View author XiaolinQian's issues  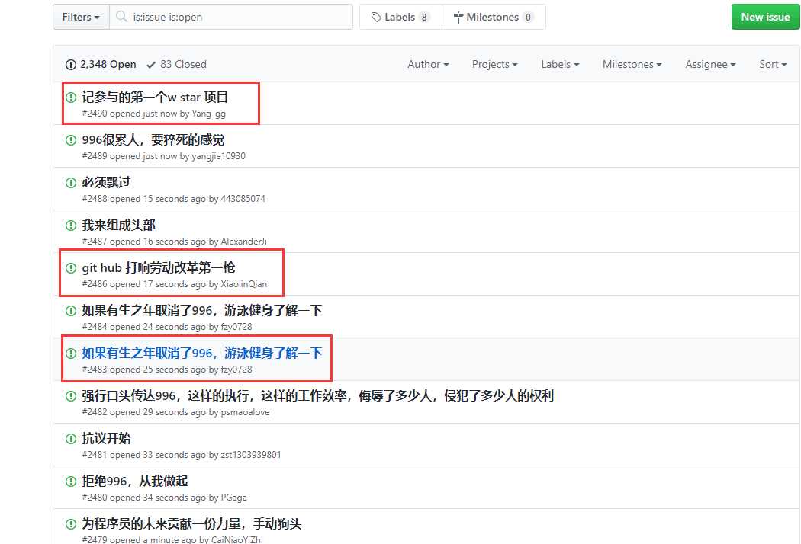tap(243, 284)
